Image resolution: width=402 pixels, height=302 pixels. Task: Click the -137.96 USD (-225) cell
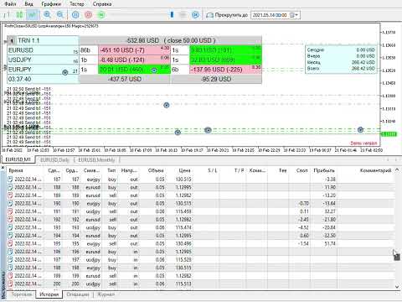click(225, 70)
